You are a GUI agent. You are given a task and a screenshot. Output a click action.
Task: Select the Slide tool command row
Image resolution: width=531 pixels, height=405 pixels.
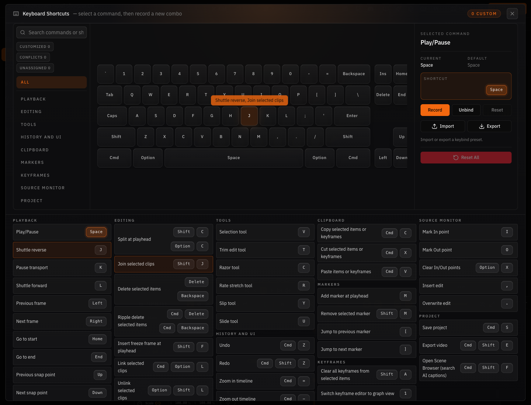tap(265, 321)
